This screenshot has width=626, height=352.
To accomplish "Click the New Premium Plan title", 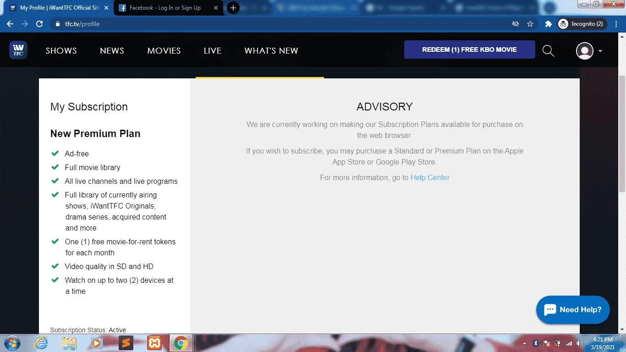I will pyautogui.click(x=95, y=133).
